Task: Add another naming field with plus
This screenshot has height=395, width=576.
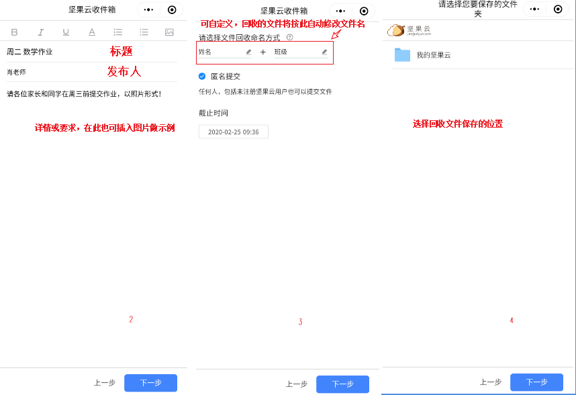Action: point(263,52)
